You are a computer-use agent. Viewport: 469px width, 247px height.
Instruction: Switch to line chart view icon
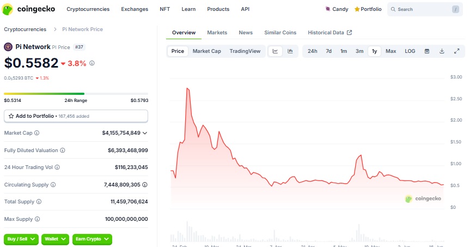[x=275, y=51]
